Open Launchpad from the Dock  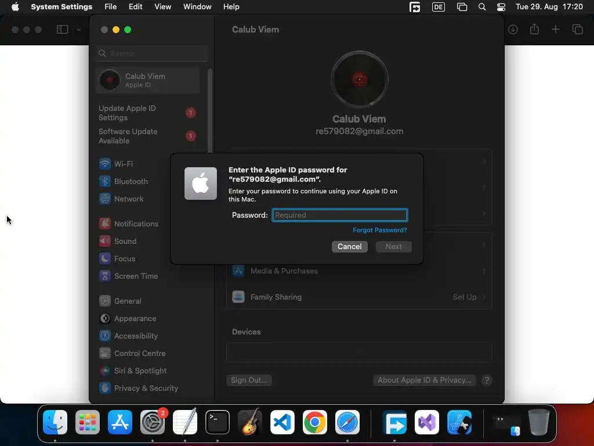tap(88, 422)
